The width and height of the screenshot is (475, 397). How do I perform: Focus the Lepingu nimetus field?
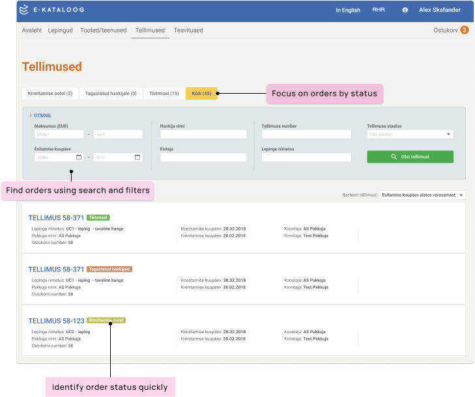pos(307,157)
